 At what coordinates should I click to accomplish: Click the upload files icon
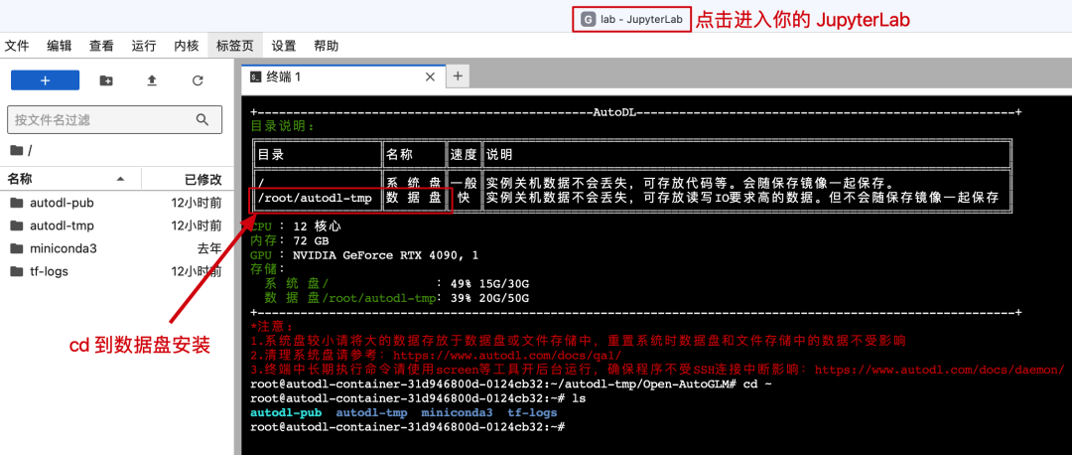pyautogui.click(x=152, y=80)
